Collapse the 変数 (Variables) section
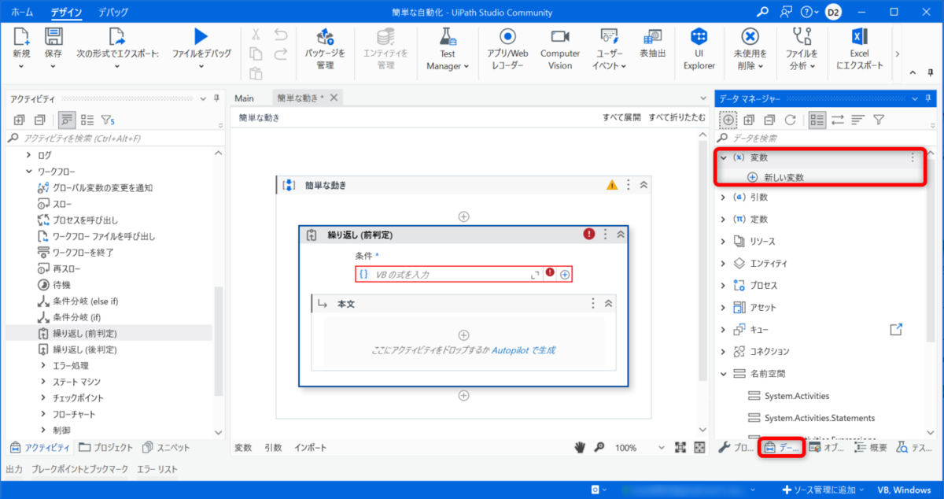Viewport: 944px width, 499px height. coord(724,157)
